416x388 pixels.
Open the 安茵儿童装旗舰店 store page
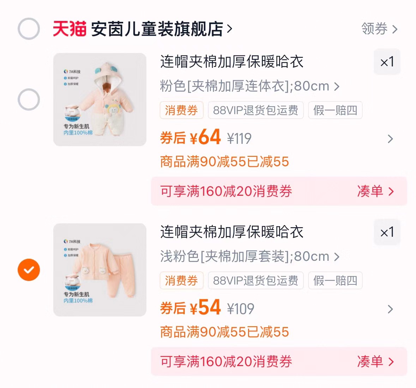point(159,29)
